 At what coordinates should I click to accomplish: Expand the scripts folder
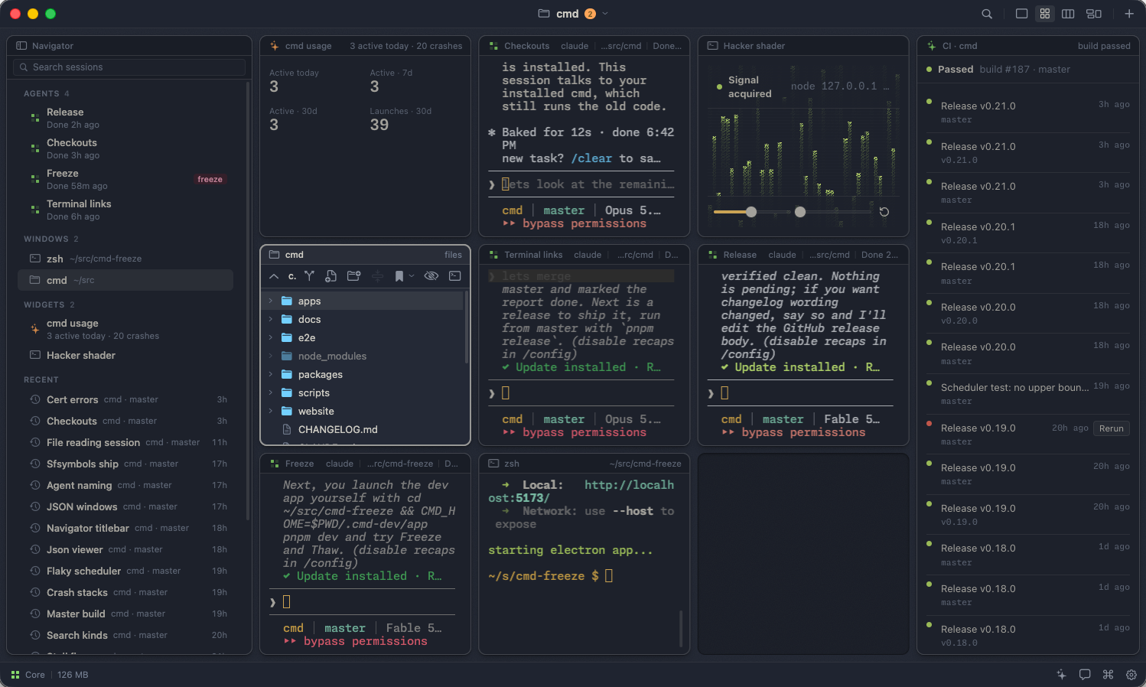point(271,392)
